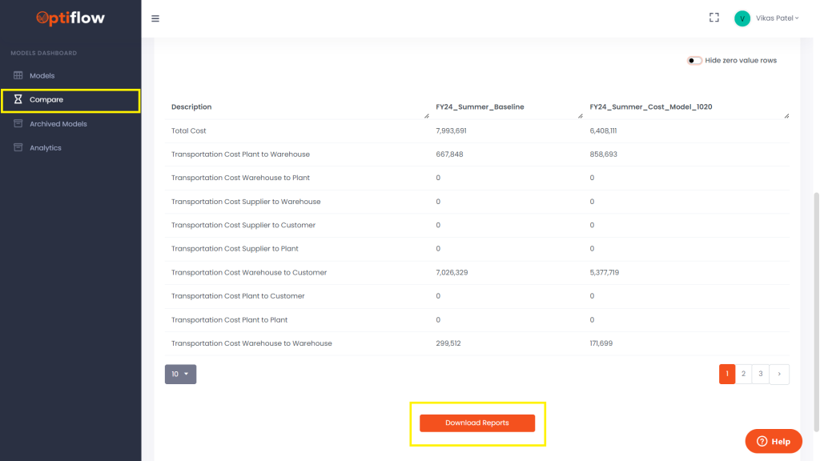Click the Optiflow logo

tap(70, 18)
